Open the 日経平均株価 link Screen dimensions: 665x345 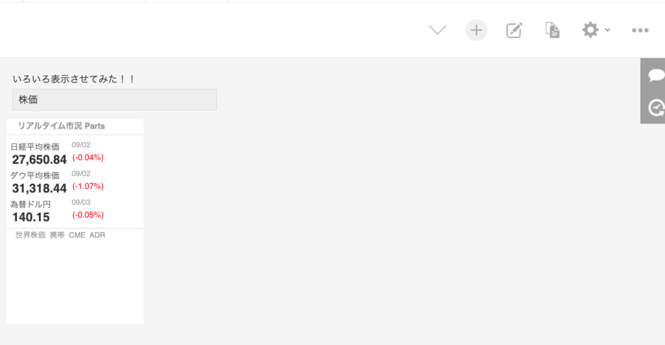(x=35, y=147)
